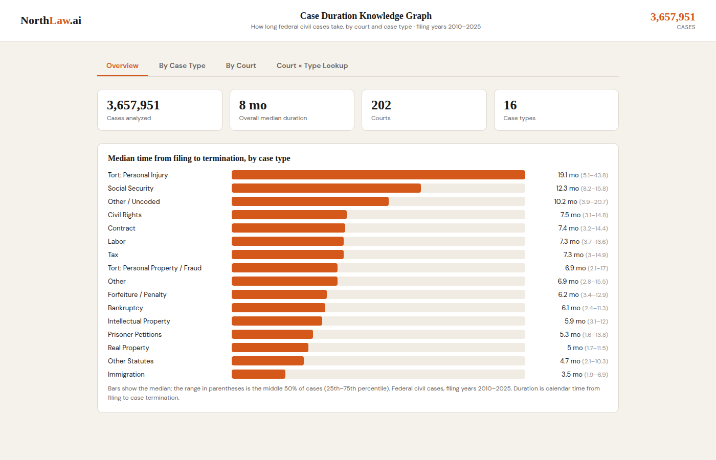Click the 19.1 mo value
The image size is (716, 460).
point(568,175)
